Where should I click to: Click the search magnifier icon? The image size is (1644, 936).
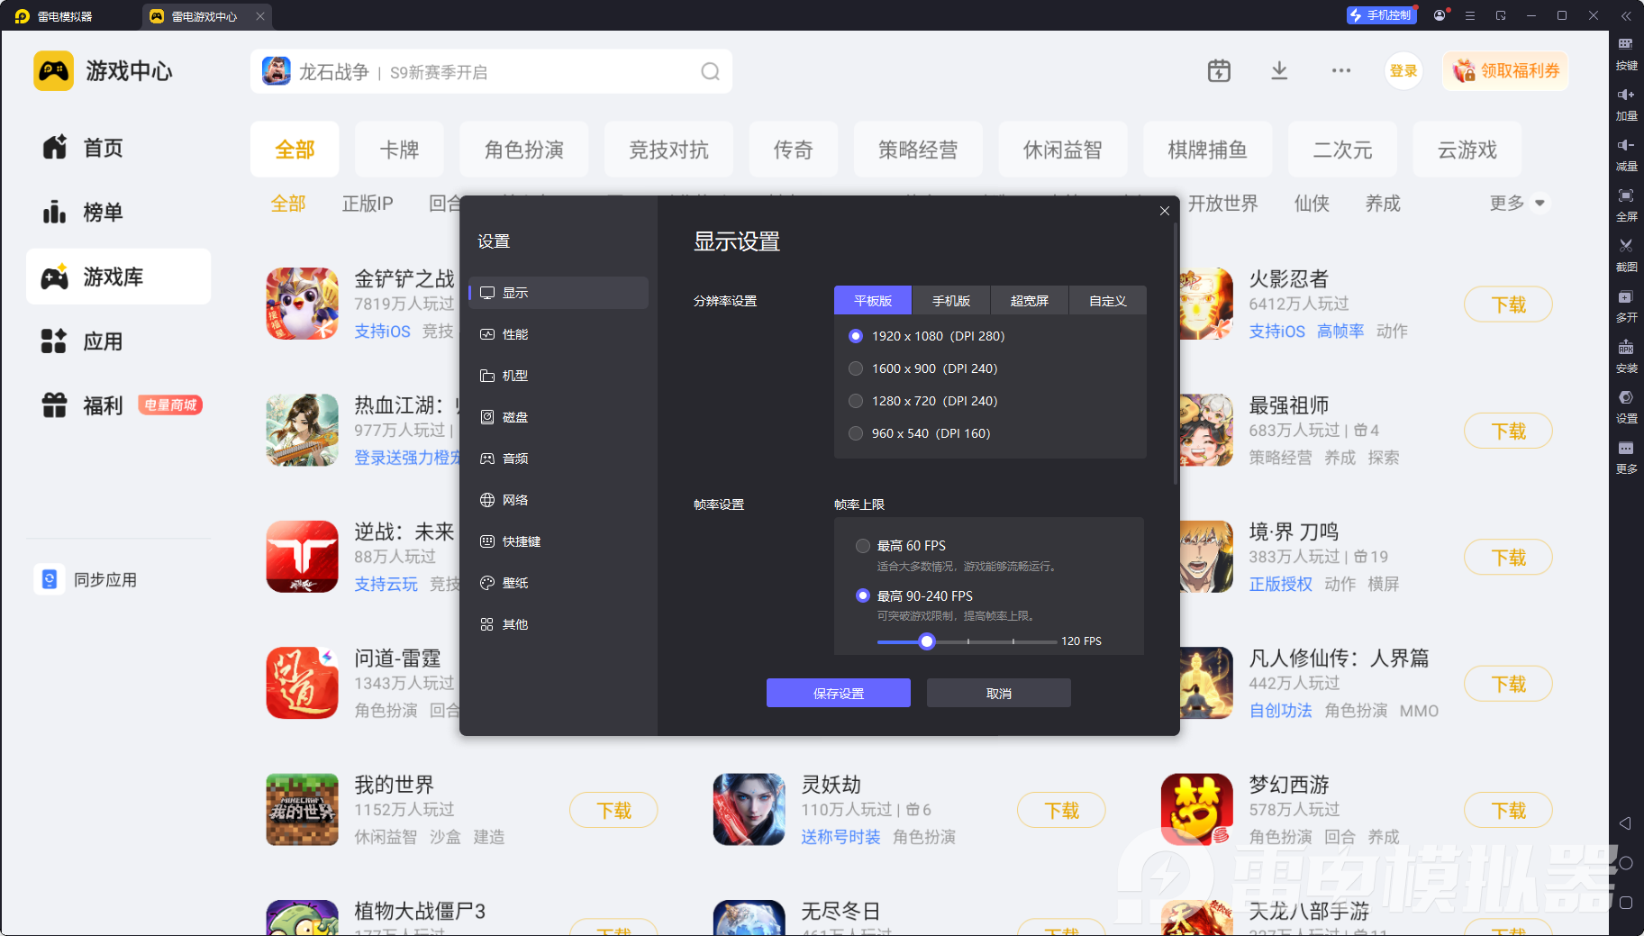[x=711, y=72]
